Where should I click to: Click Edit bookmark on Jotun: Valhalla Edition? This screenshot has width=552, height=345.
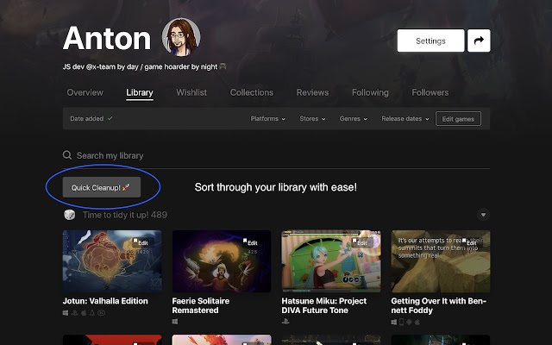pyautogui.click(x=141, y=243)
